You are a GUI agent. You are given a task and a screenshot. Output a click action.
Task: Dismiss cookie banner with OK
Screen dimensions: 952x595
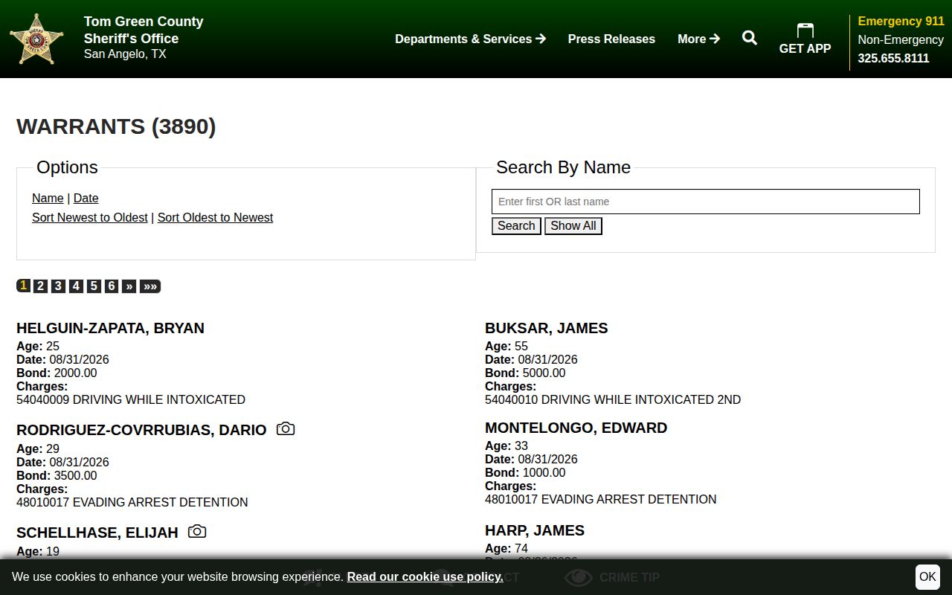pyautogui.click(x=927, y=577)
